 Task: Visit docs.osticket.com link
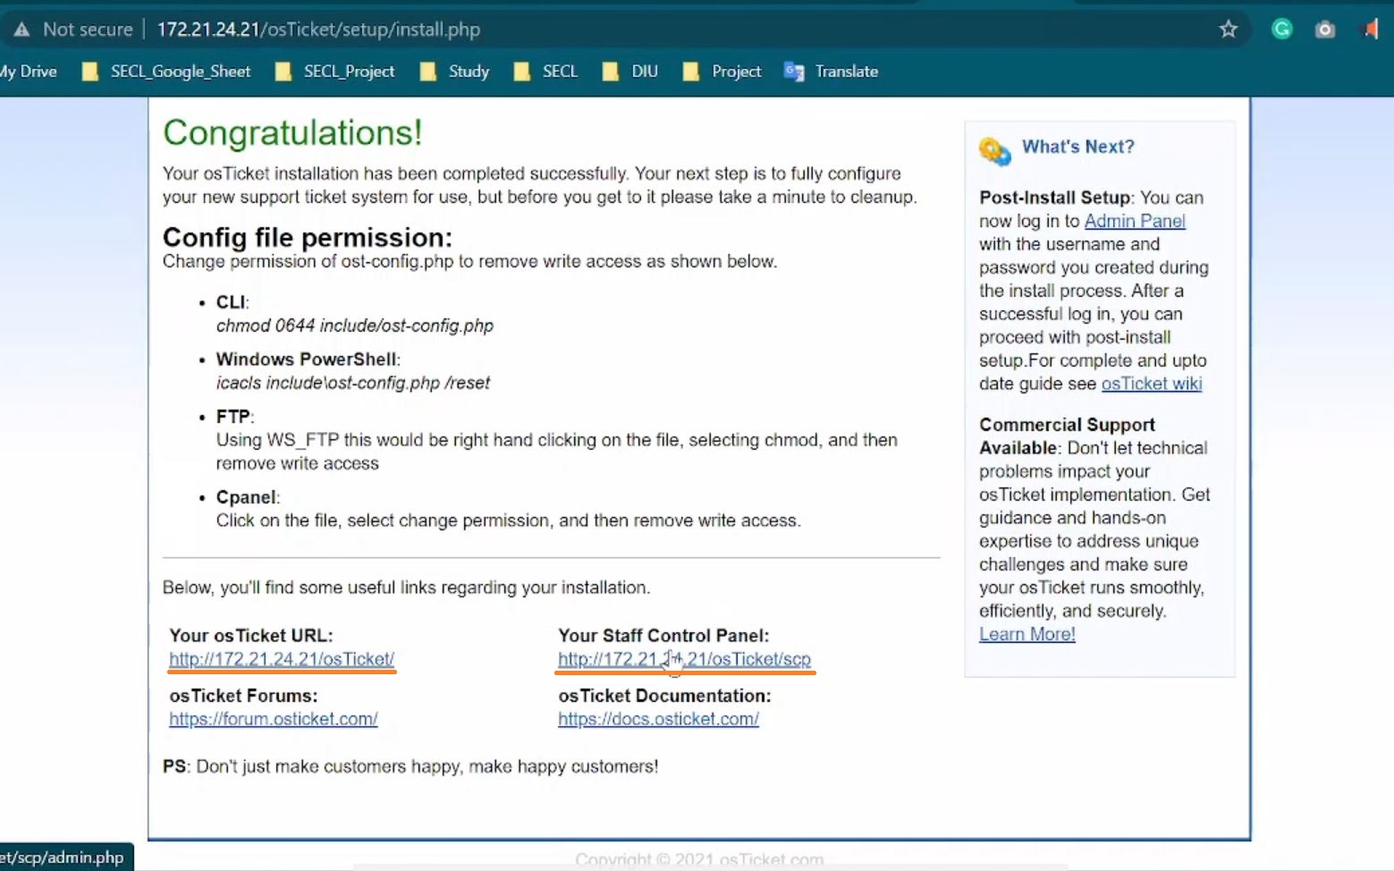[659, 719]
